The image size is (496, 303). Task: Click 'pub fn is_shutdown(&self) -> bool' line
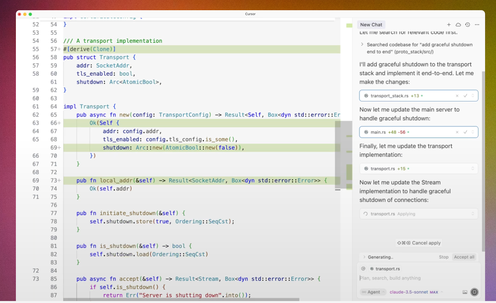coord(134,246)
